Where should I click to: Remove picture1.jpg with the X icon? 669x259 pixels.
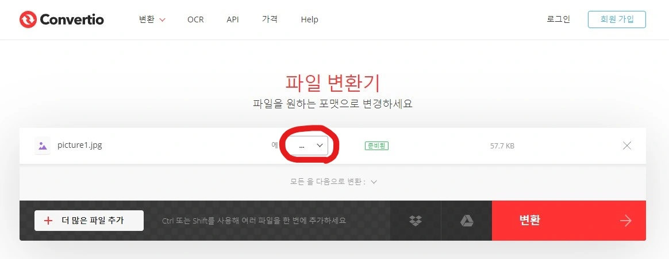[627, 146]
